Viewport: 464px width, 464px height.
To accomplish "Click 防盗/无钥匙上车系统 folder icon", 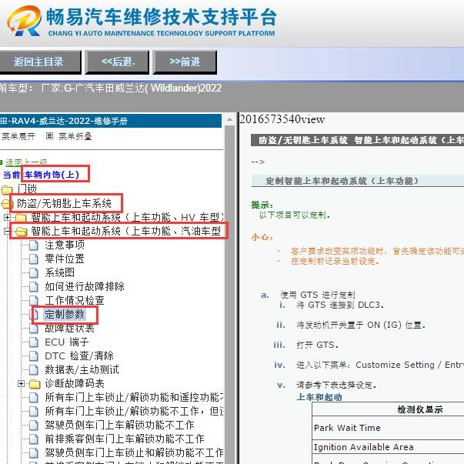I will (6, 204).
